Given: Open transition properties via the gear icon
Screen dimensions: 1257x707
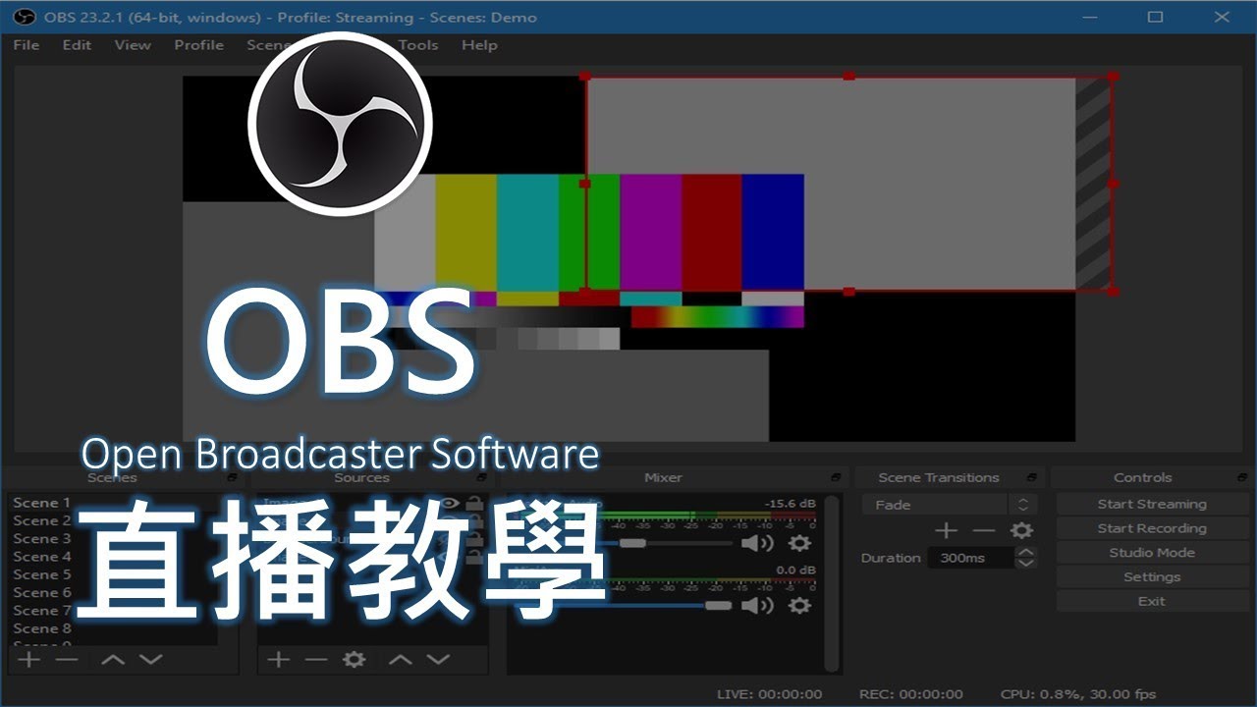Looking at the screenshot, I should [x=1022, y=530].
